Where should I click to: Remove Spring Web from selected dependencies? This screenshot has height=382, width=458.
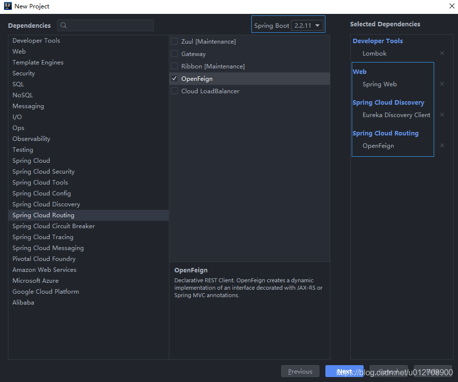pyautogui.click(x=442, y=84)
